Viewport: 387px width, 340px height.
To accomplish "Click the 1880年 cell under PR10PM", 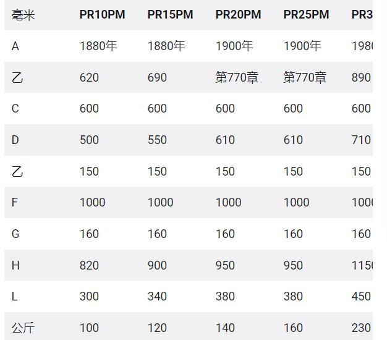I will point(98,46).
